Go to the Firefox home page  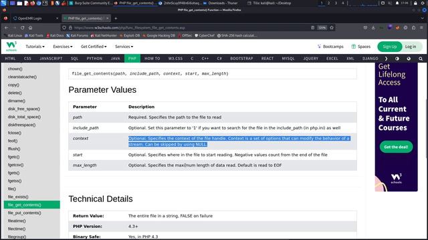30,27
